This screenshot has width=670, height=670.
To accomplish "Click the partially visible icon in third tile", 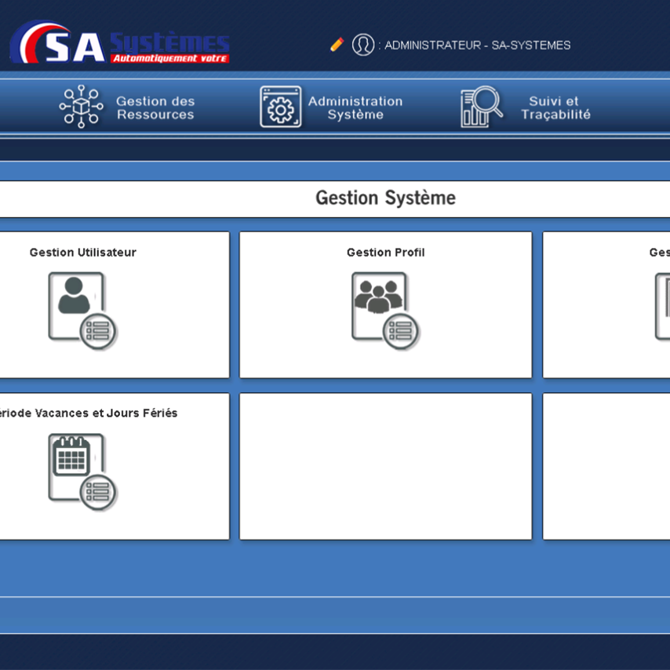I will pos(662,307).
